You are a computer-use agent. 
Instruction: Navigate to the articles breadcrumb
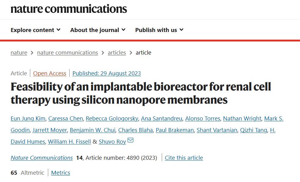117,52
